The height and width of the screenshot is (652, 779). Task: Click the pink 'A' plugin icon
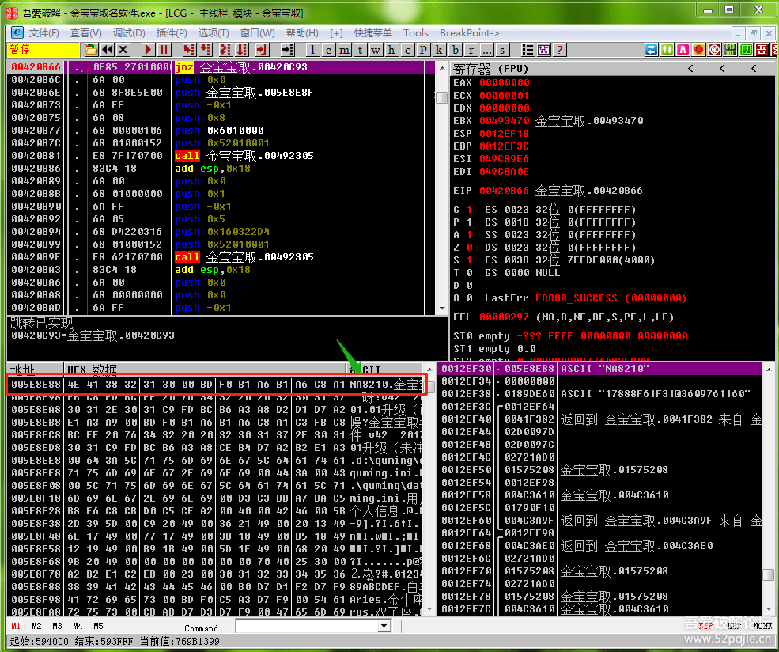click(x=683, y=50)
